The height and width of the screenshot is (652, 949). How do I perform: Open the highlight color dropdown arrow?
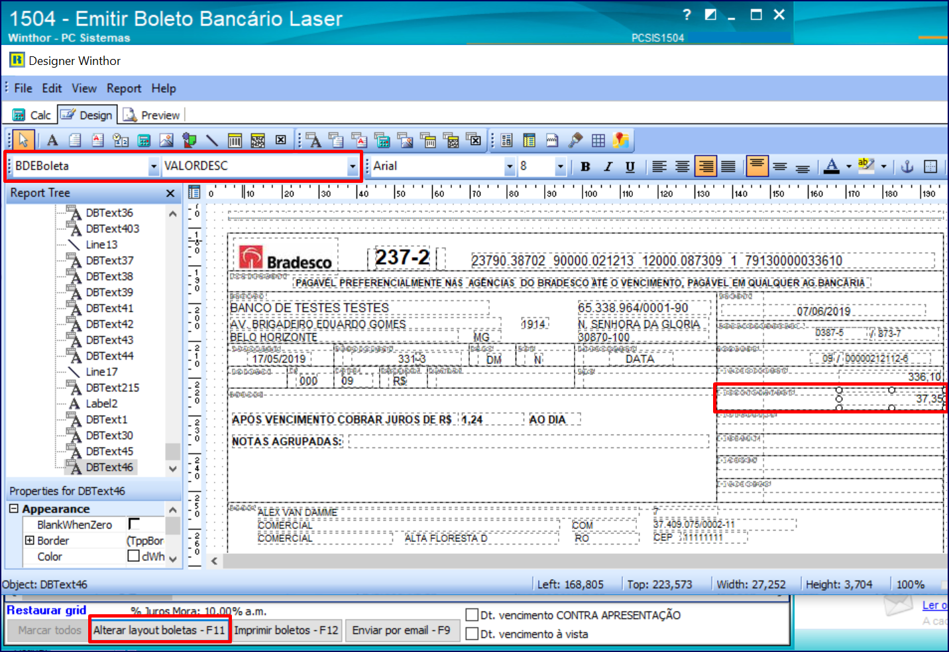884,166
